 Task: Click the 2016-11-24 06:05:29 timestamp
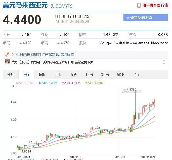73,21
